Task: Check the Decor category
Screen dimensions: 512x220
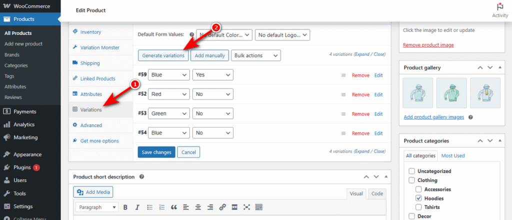Action: 412,216
